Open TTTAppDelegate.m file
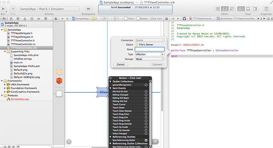This screenshot has height=148, width=273. click(22, 37)
